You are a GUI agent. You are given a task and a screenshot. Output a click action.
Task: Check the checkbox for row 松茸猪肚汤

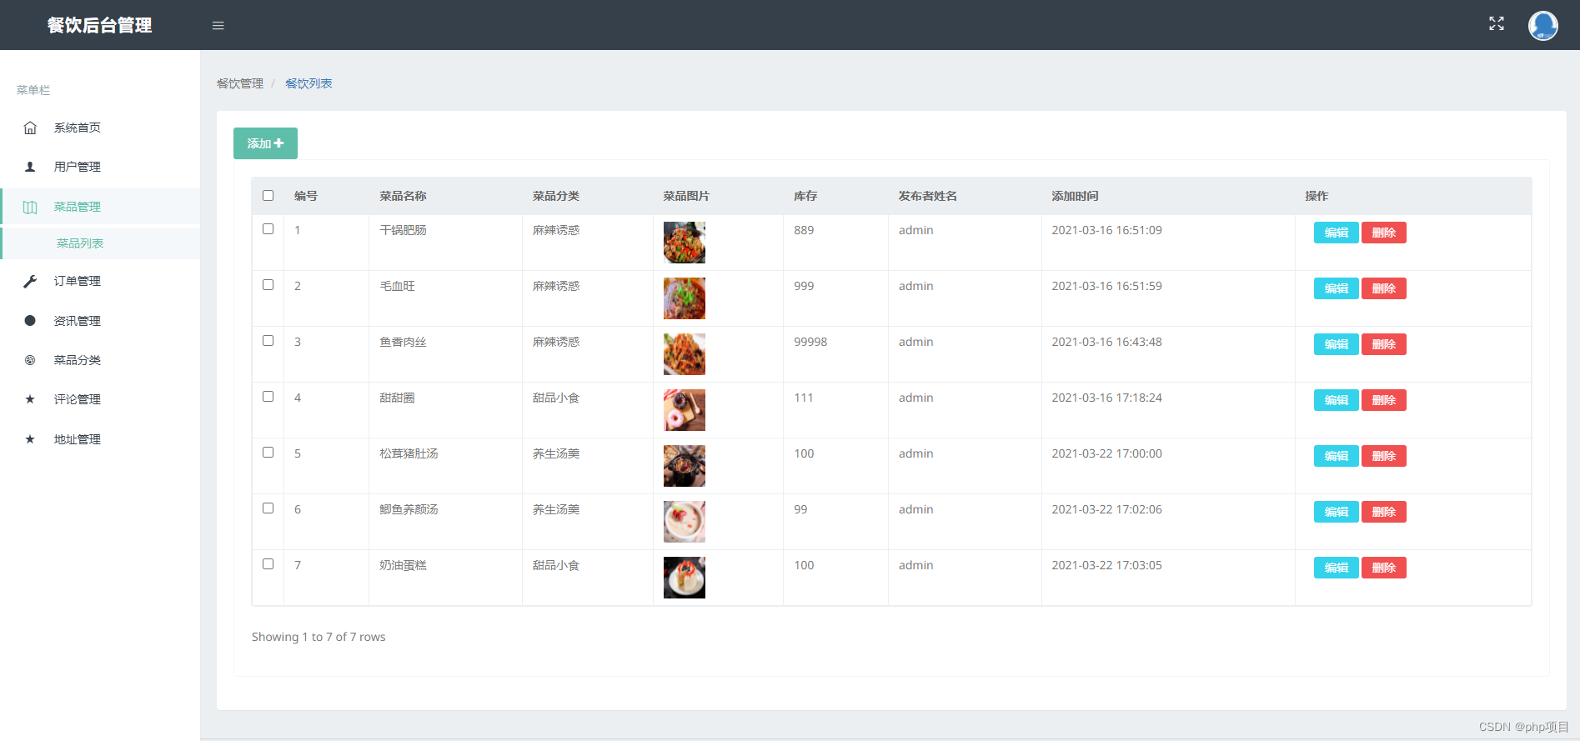pyautogui.click(x=268, y=453)
